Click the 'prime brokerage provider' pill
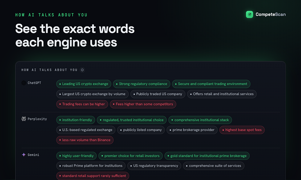 [x=192, y=130]
